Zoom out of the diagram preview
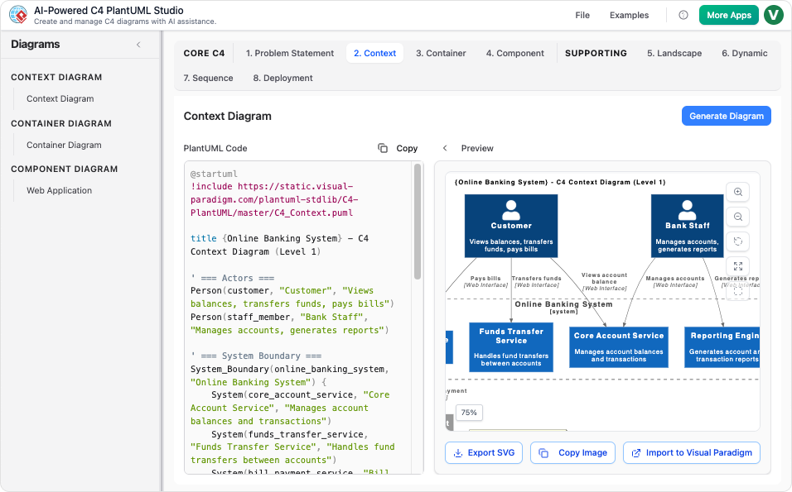792x492 pixels. (737, 217)
